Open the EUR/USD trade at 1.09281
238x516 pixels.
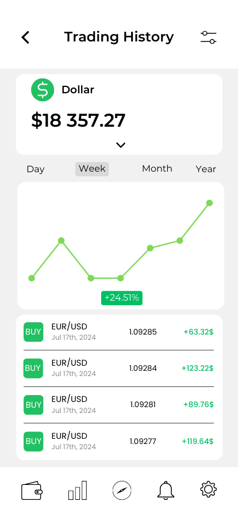tap(118, 405)
